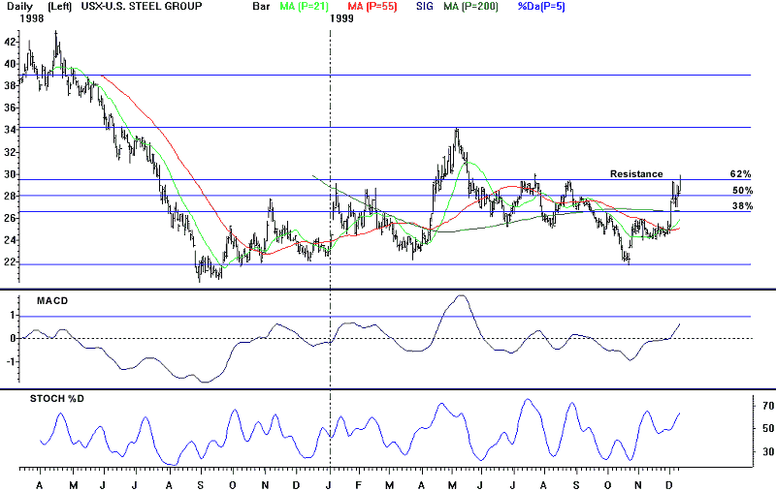
Task: Click the (Left) axis label
Action: pos(59,7)
